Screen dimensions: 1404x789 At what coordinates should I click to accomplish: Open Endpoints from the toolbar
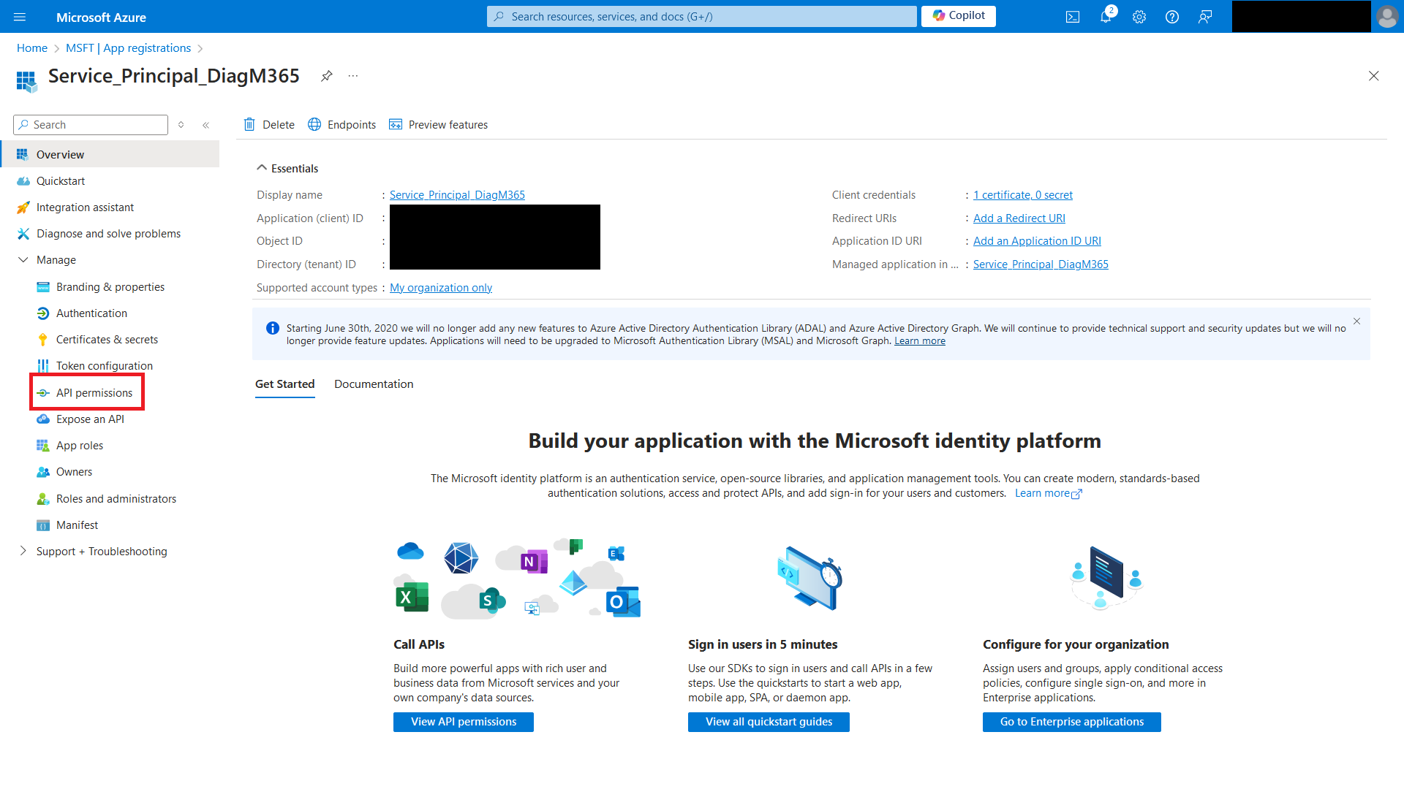341,125
